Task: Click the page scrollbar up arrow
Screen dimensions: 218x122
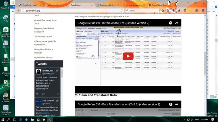Action: tap(205, 15)
